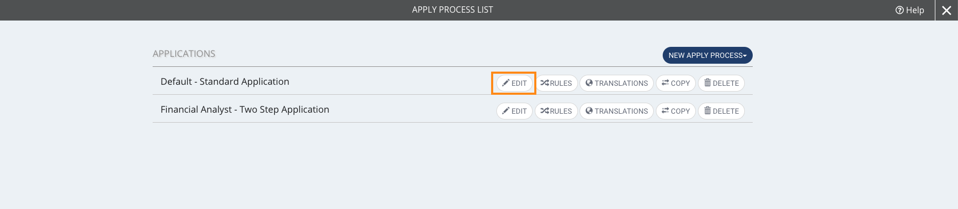Viewport: 958px width, 209px height.
Task: Delete the Financial Analyst Two Step Application
Action: [721, 111]
